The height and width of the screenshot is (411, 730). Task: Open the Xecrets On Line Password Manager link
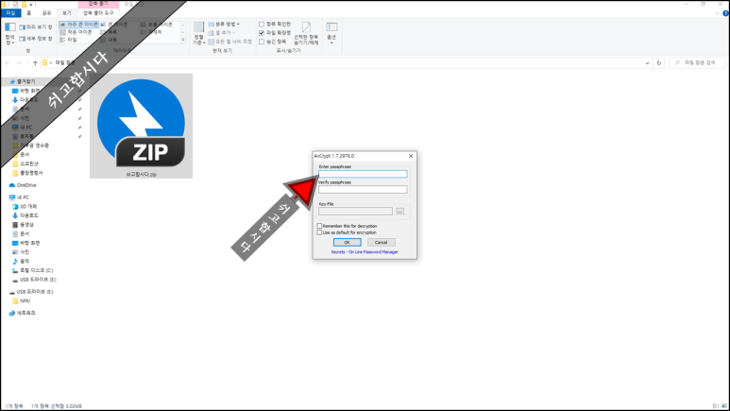tap(365, 252)
